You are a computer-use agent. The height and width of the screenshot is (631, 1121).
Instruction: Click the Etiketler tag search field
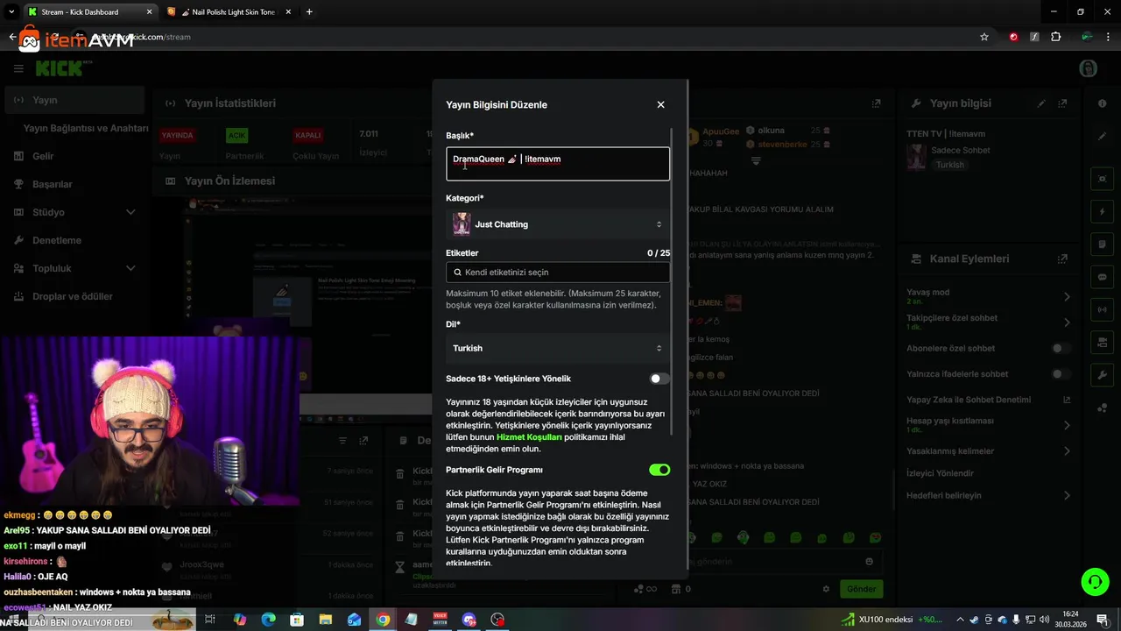point(558,273)
